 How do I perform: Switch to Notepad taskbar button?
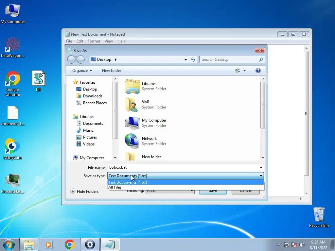(110, 244)
